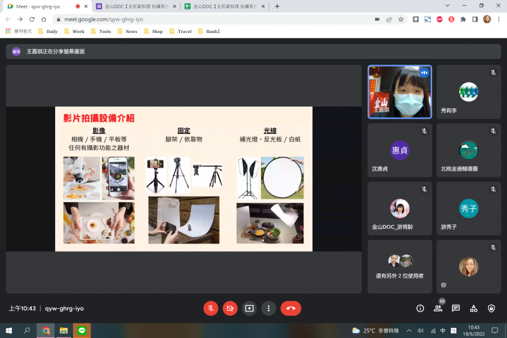Toggle the microphone mute button
This screenshot has height=338, width=507.
click(x=211, y=308)
